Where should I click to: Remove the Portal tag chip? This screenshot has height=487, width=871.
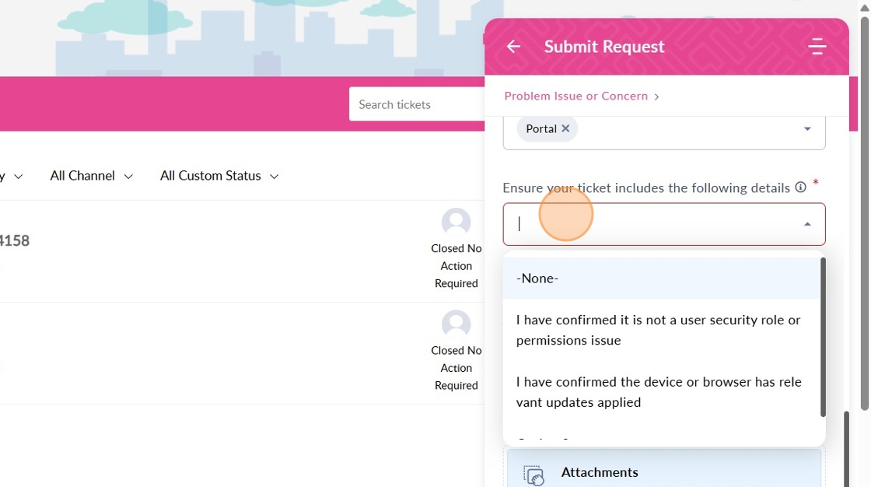click(x=565, y=129)
